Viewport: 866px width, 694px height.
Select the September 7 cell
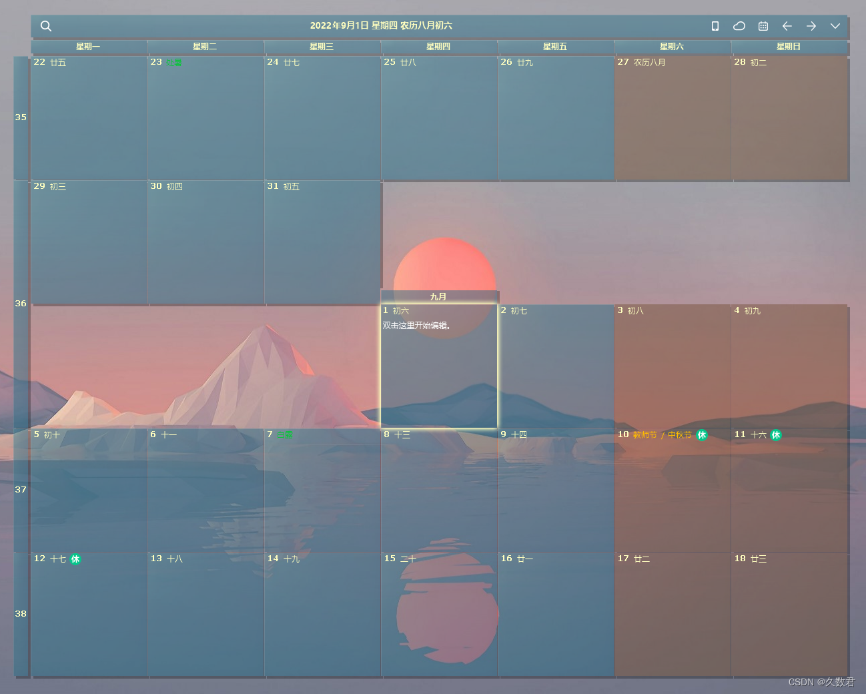pos(322,490)
